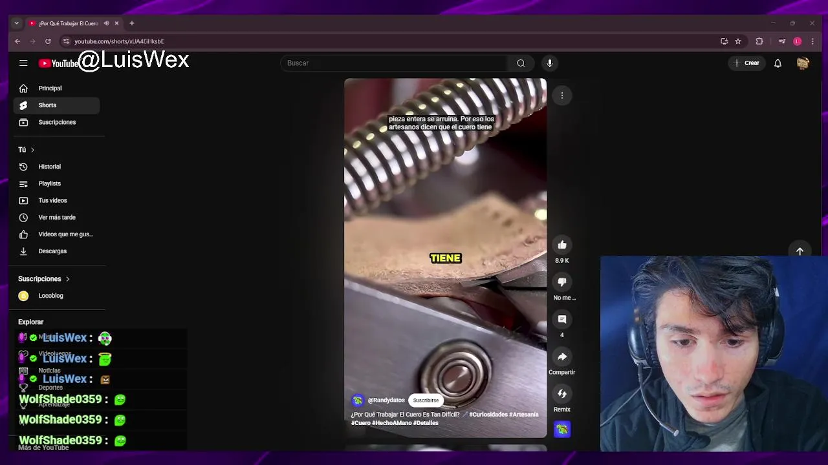Open the sound thumbnail below Remix
This screenshot has width=828, height=465.
(x=562, y=429)
